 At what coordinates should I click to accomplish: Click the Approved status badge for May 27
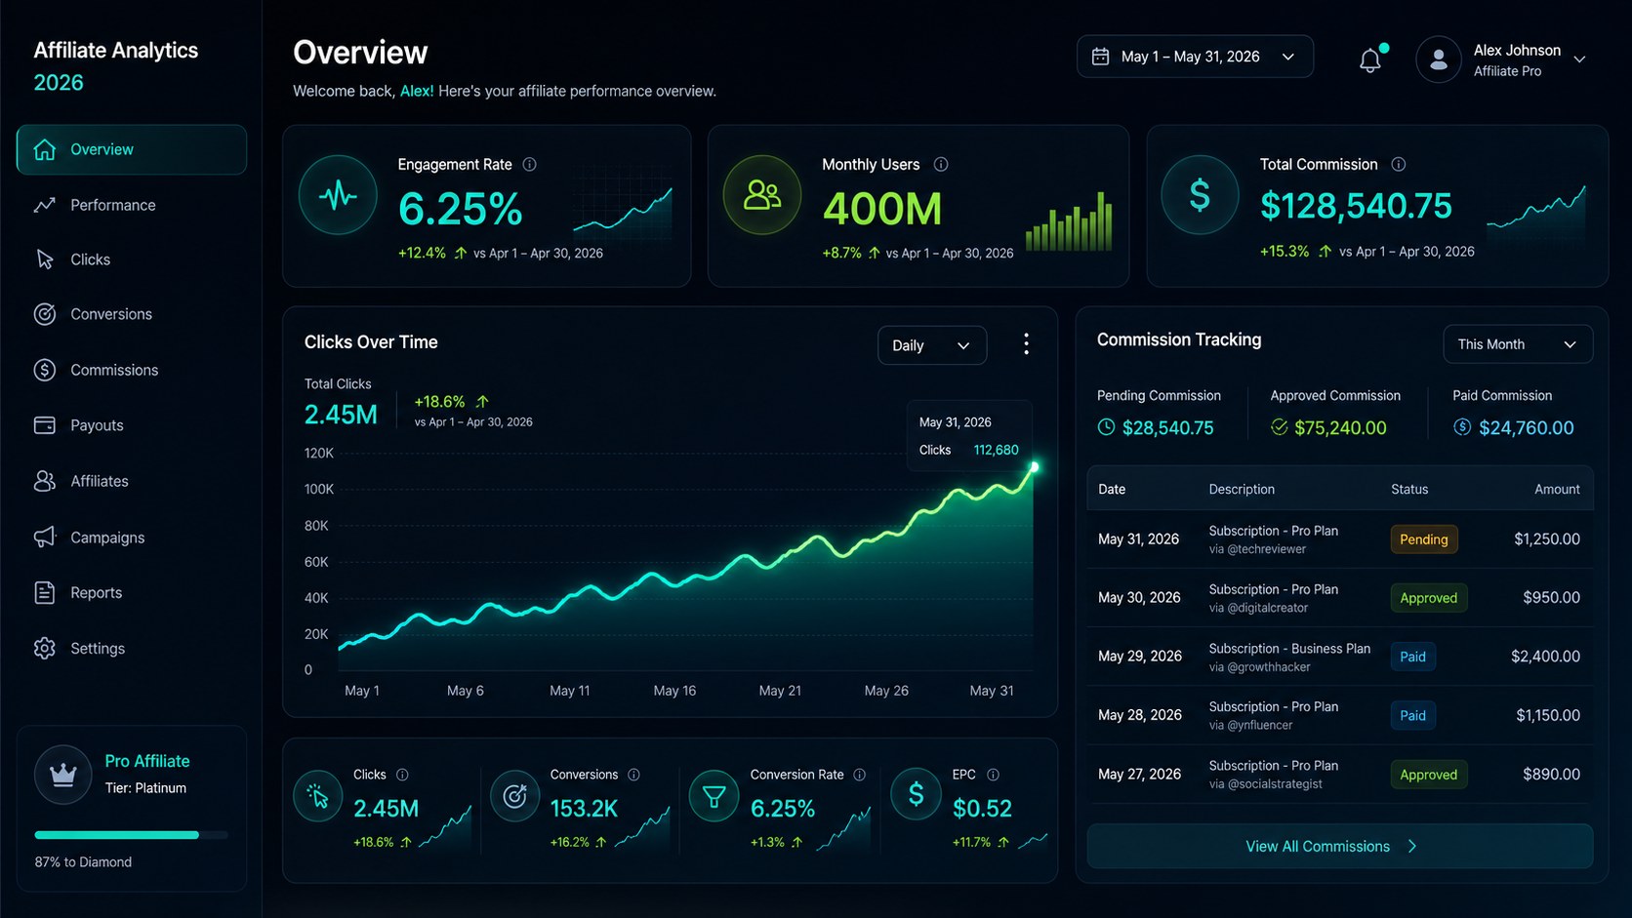(1429, 775)
